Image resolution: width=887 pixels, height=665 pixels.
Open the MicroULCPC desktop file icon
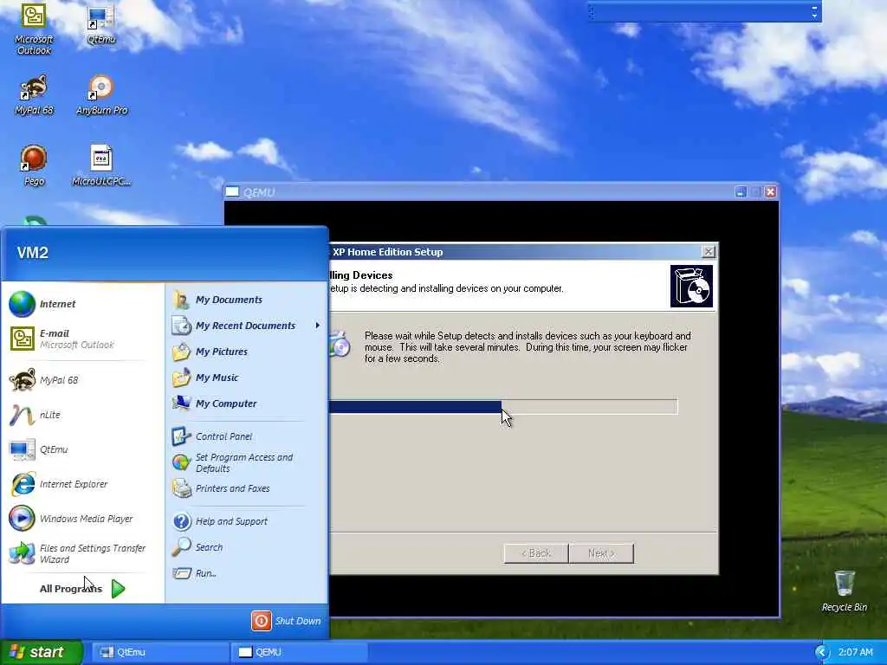point(101,165)
